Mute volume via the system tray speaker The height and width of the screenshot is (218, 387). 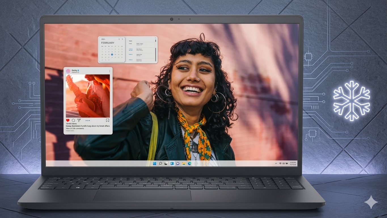click(x=283, y=163)
